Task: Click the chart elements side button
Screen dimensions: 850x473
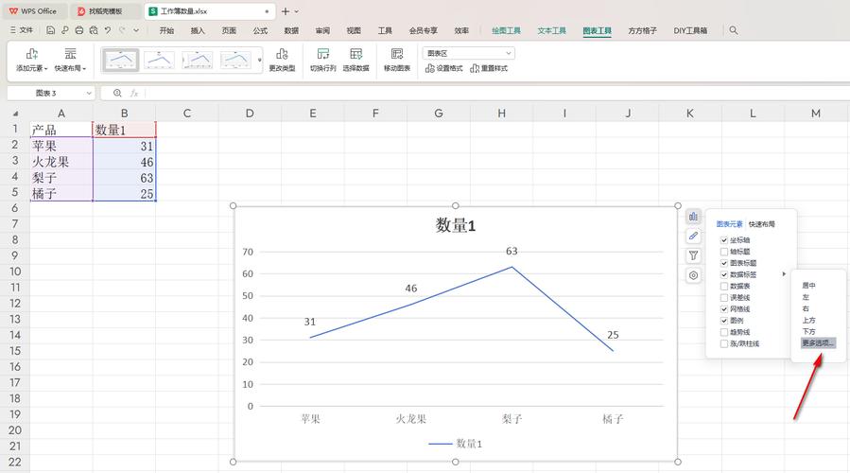Action: tap(693, 217)
